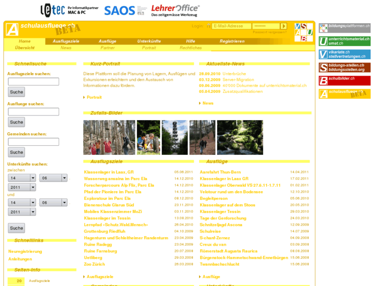Open Ausflugsziele link below destinations list
381x286 pixels.
pos(100,277)
